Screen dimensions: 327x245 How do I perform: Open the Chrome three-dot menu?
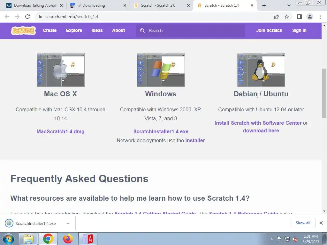pyautogui.click(x=320, y=17)
